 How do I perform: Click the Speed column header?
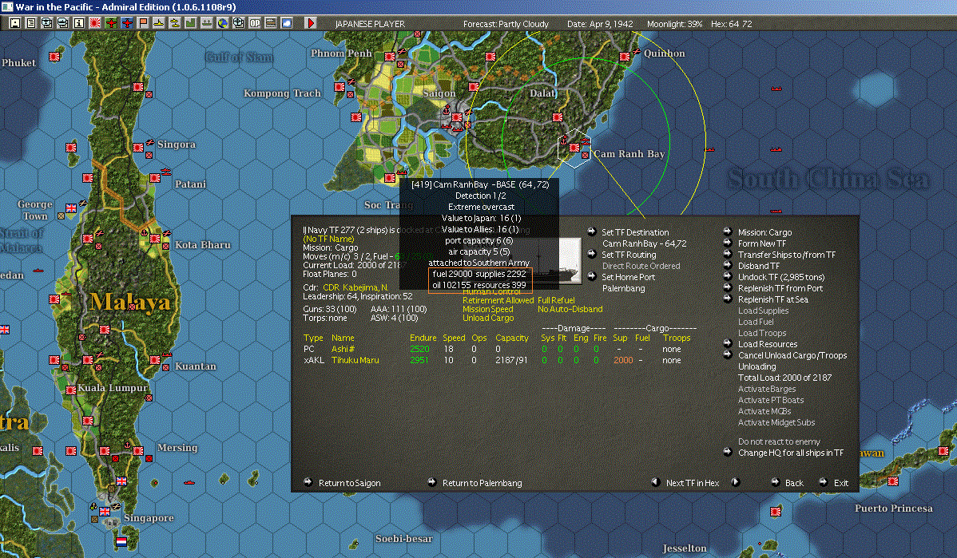coord(454,338)
